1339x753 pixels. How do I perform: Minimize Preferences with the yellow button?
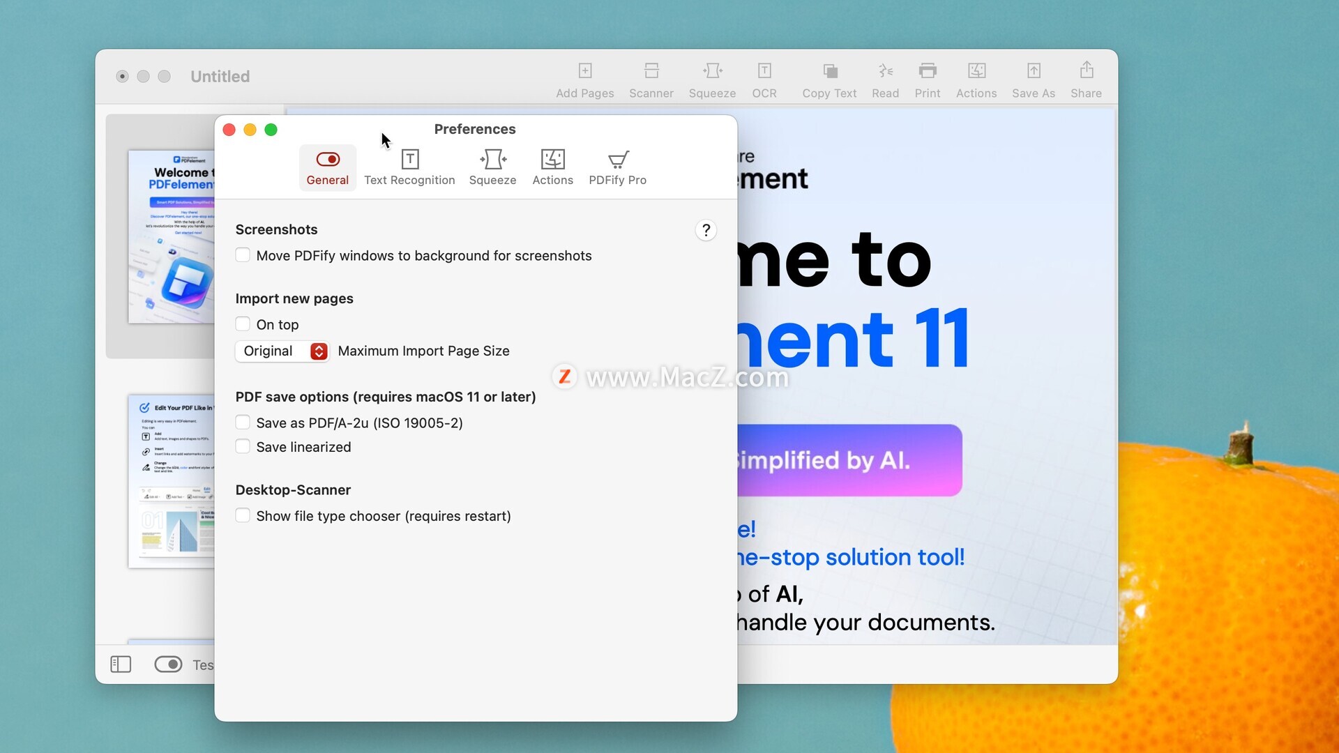point(250,130)
